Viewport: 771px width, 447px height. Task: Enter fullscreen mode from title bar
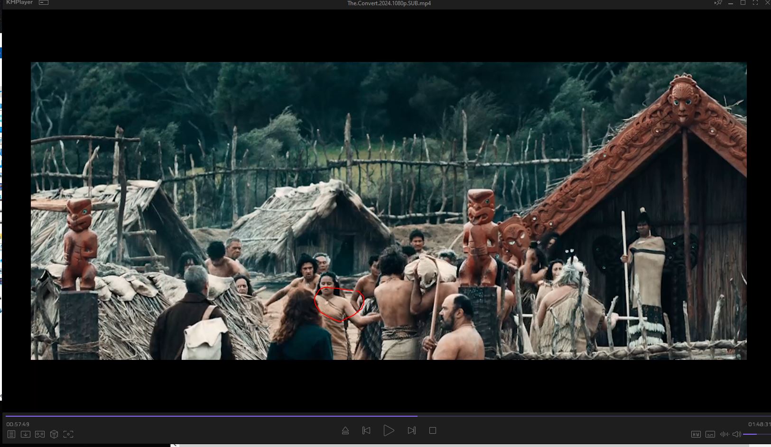tap(755, 3)
